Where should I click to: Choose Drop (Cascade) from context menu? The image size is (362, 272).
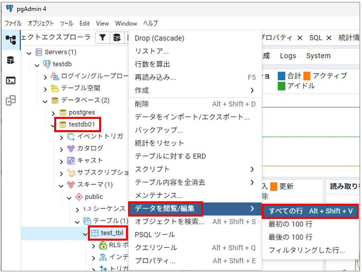pyautogui.click(x=195, y=38)
